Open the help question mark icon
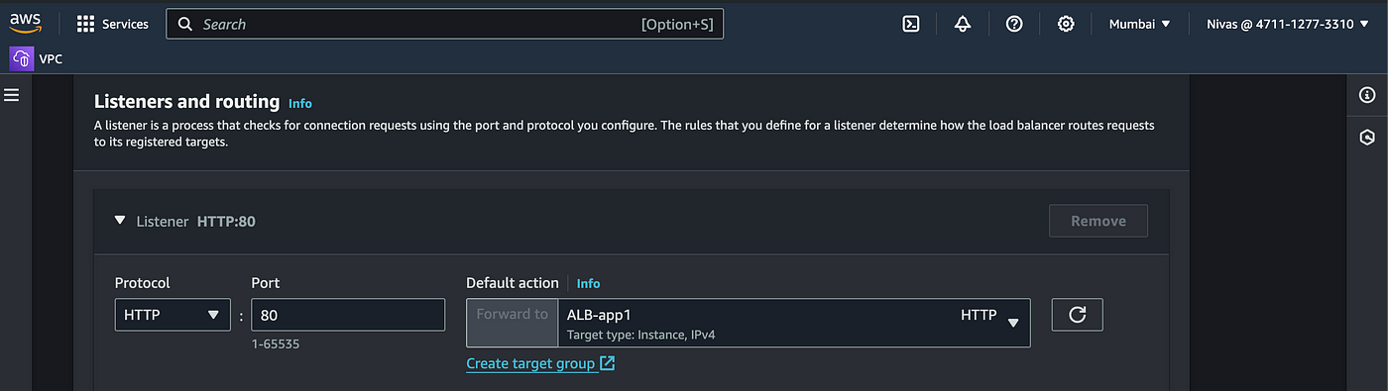The width and height of the screenshot is (1388, 391). pos(1014,24)
